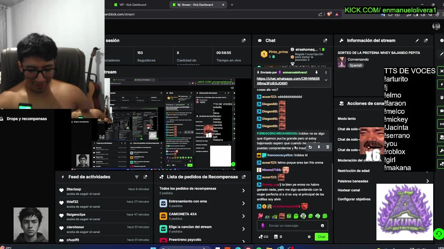Select Pinto_prime top gifter
444x249 pixels.
pos(278,52)
